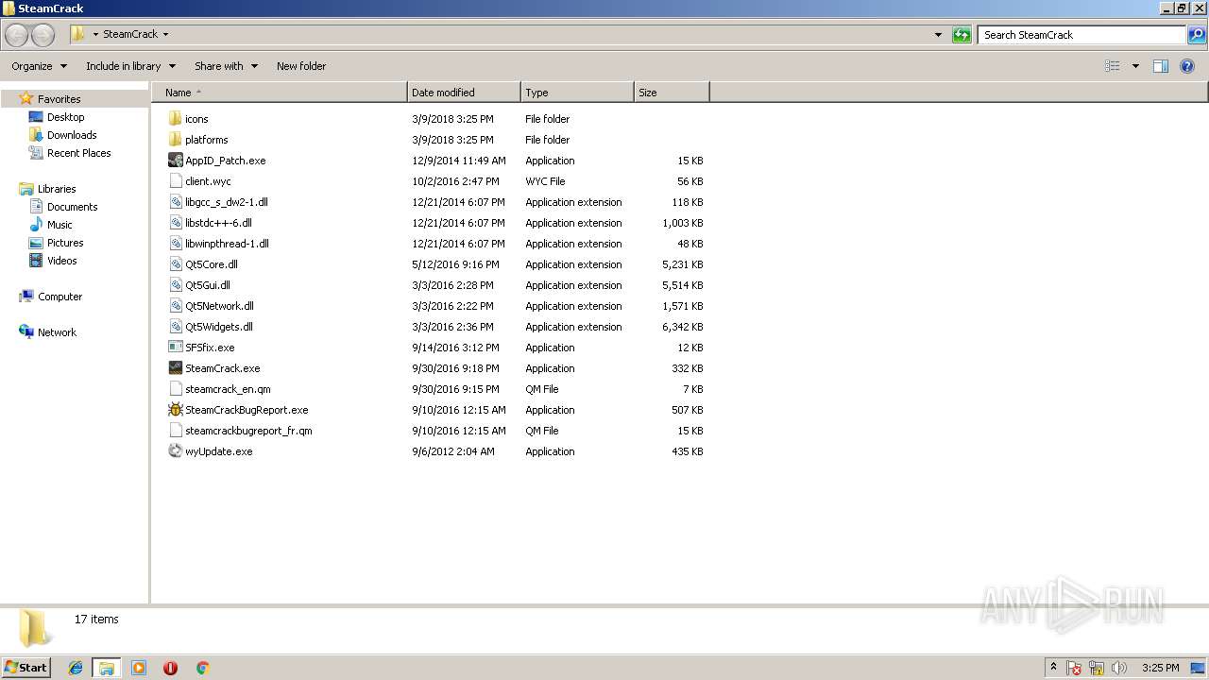
Task: Toggle the preview pane button
Action: [1161, 66]
